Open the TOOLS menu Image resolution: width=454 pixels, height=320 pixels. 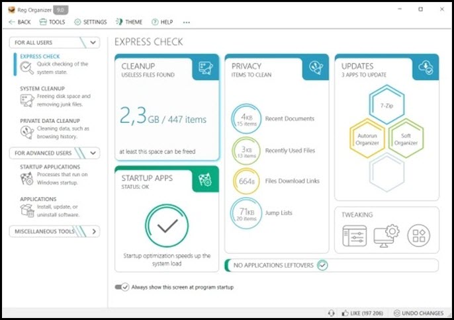click(x=52, y=22)
